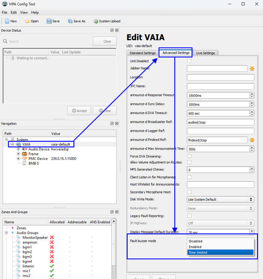This screenshot has width=263, height=279.
Task: Switch to the Standard Settings tab
Action: (x=143, y=53)
